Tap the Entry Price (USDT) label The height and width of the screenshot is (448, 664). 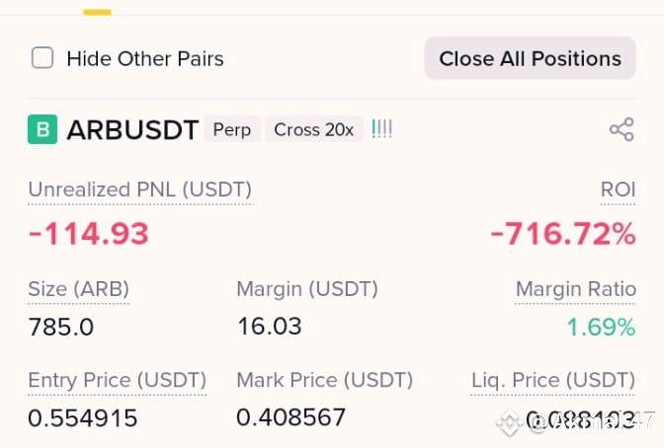(x=117, y=380)
